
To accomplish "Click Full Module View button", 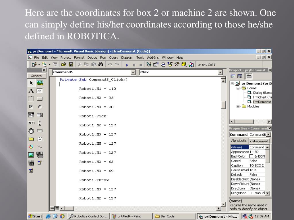I will tap(57, 208).
